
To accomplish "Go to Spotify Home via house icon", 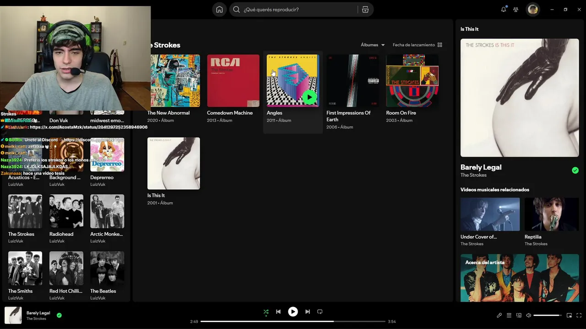I will click(219, 10).
